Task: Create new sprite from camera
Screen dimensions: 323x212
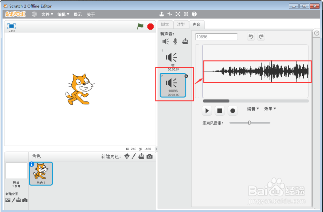Action: pos(150,157)
